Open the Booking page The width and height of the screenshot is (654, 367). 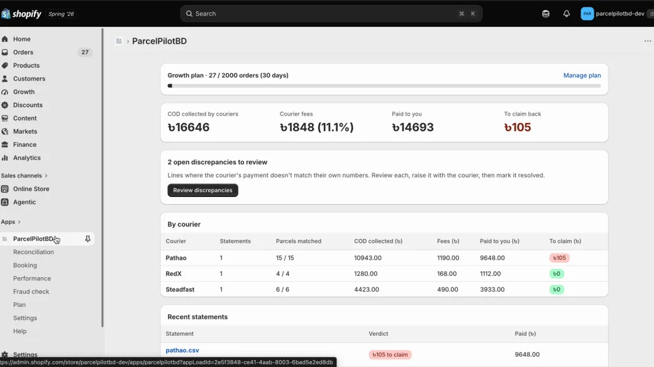25,265
